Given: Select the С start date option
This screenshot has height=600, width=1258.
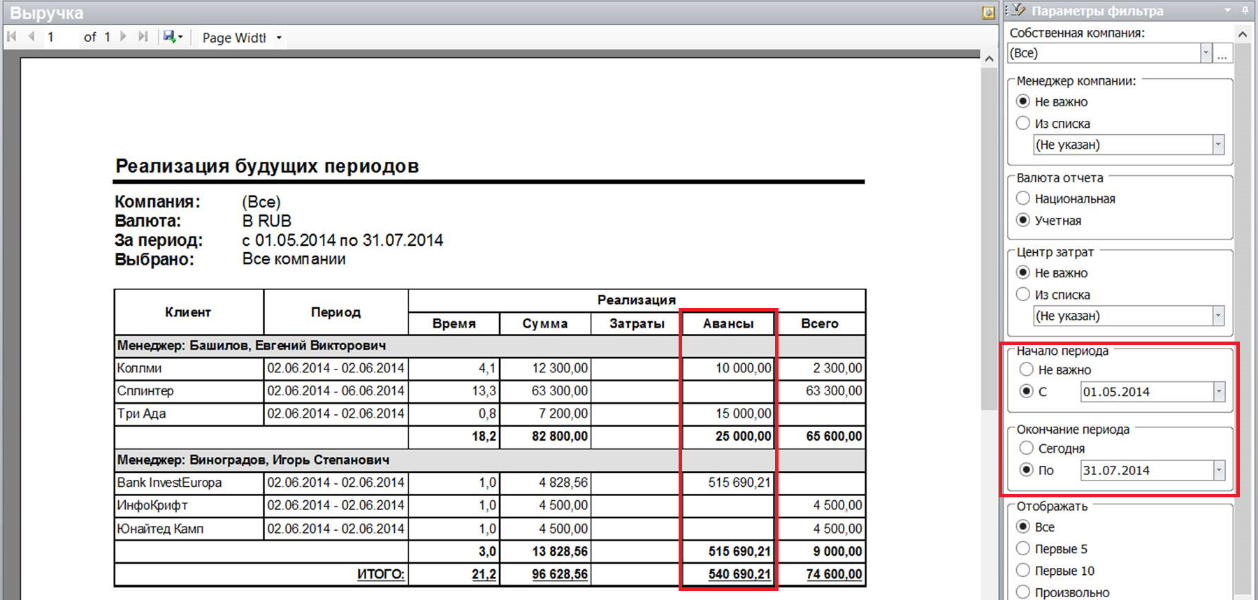Looking at the screenshot, I should pos(1026,391).
